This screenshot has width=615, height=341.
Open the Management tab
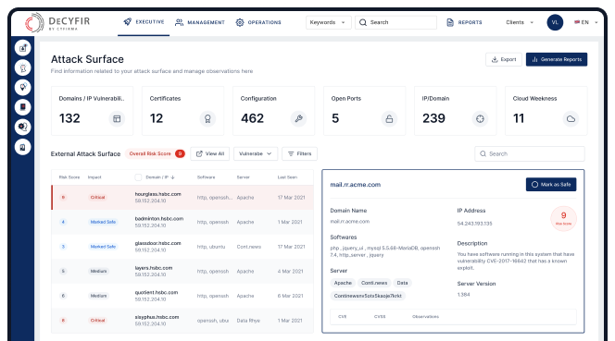[200, 22]
